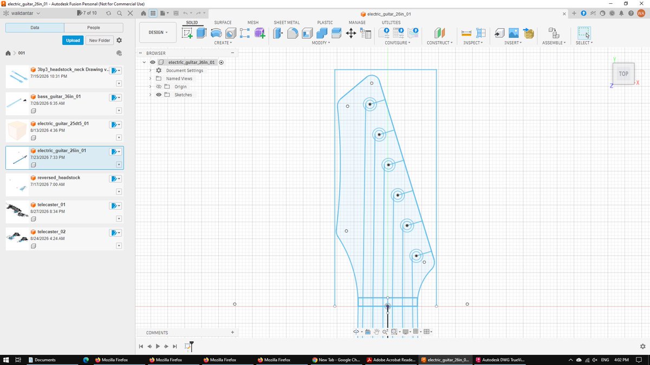Screen dimensions: 650x365
Task: Search in the data panel
Action: coord(120,12)
